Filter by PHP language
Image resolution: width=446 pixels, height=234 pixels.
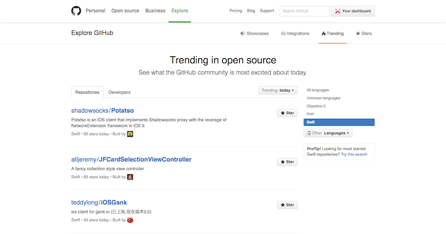pos(310,114)
